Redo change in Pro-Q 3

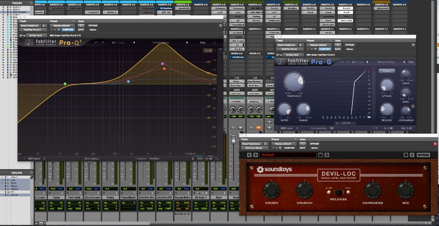click(x=103, y=42)
